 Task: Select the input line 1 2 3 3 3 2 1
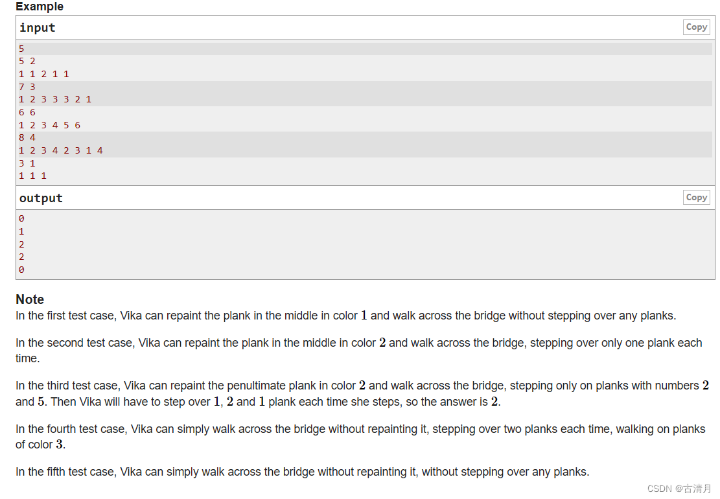click(x=54, y=99)
